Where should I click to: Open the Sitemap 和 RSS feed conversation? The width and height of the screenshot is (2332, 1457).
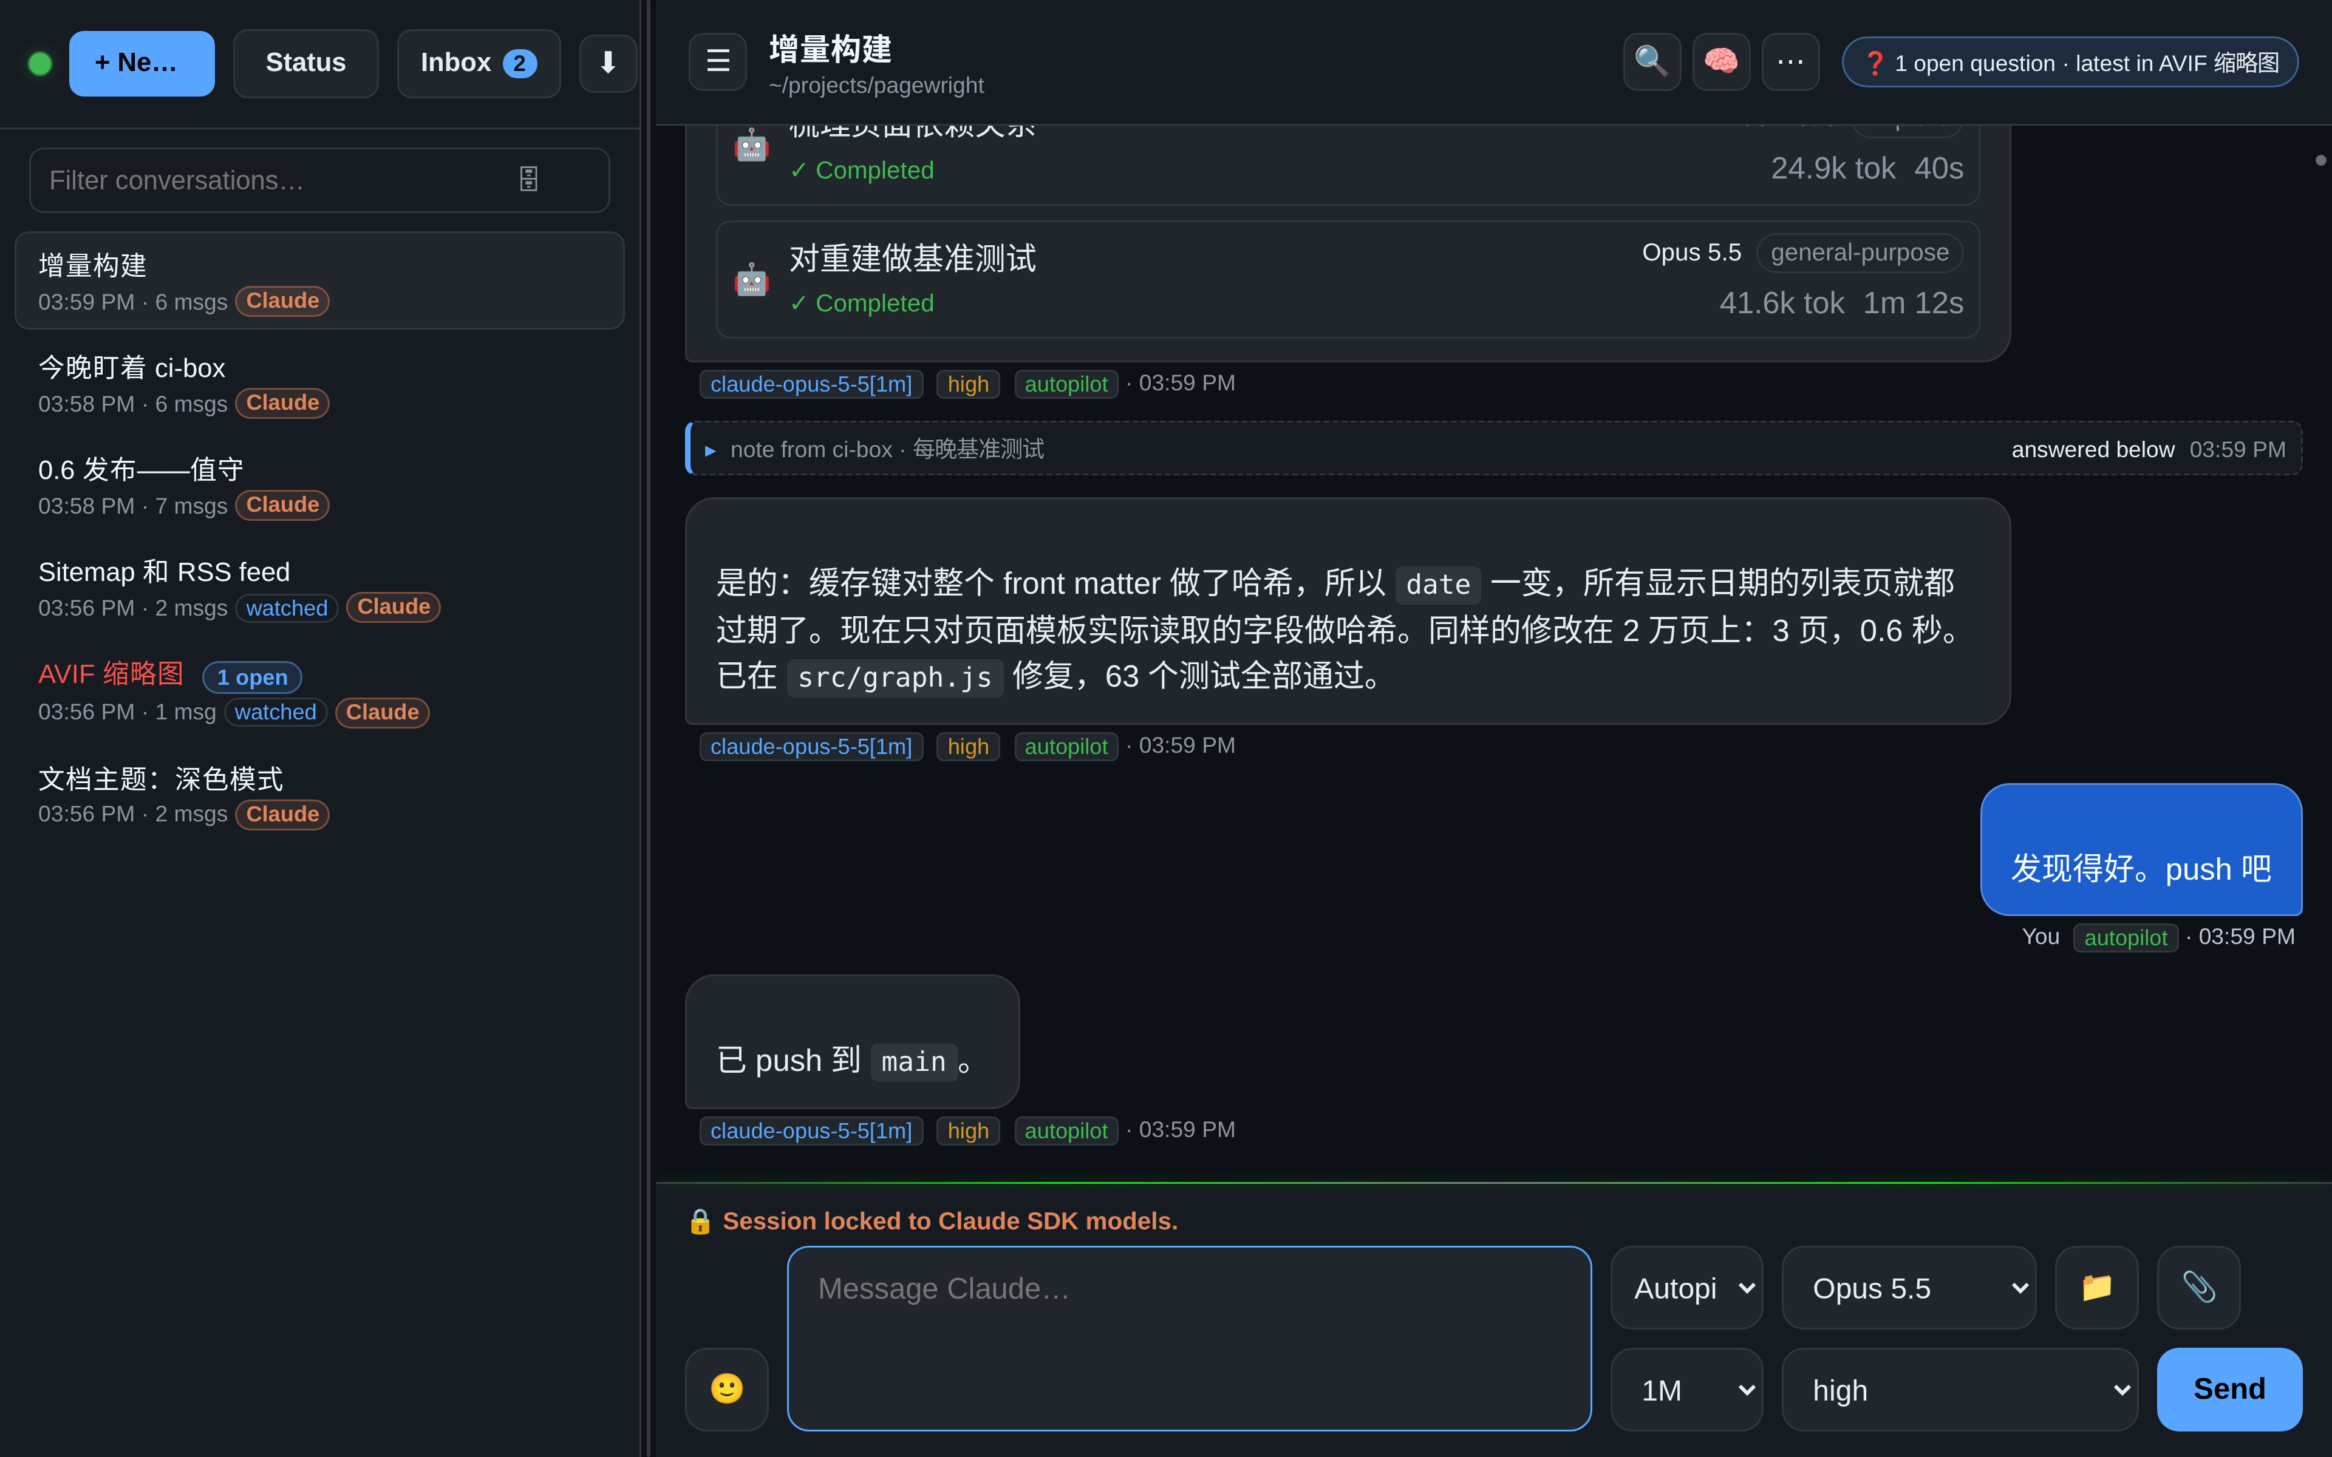point(320,588)
